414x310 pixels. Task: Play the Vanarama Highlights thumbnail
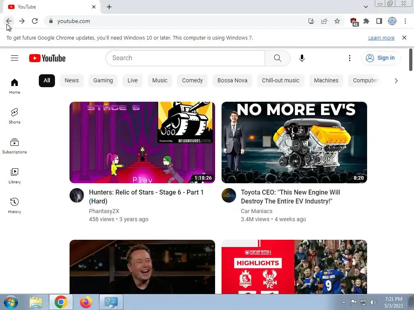pos(294,267)
